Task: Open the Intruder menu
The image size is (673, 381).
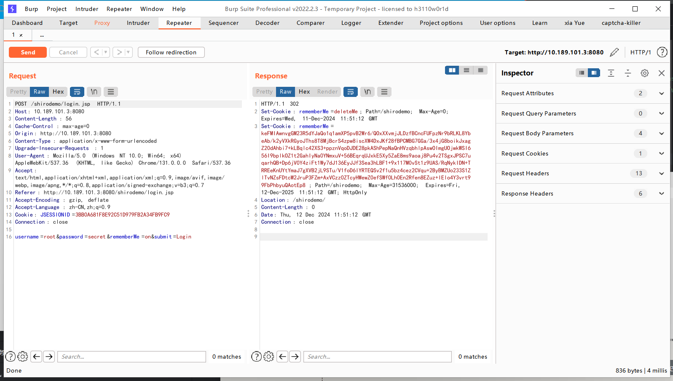Action: [87, 9]
